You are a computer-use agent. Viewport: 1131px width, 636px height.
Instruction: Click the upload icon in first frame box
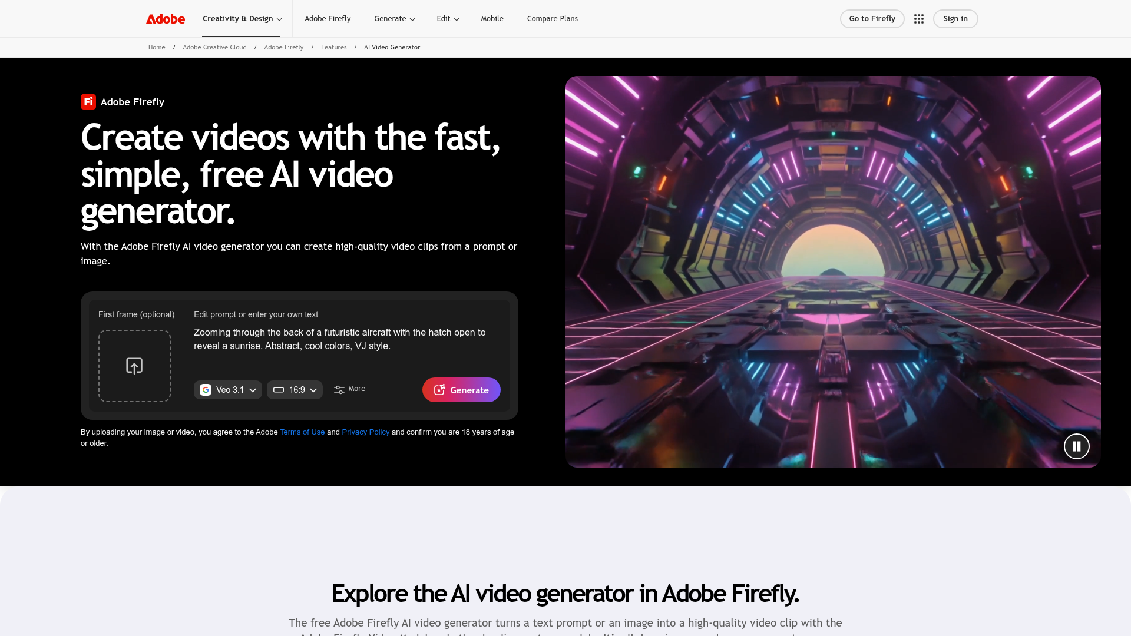(134, 366)
